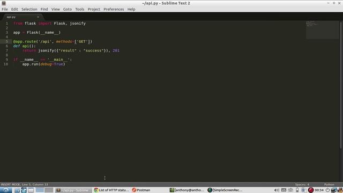Image resolution: width=343 pixels, height=193 pixels.
Task: Click the 201 status code on line 7
Action: click(116, 50)
